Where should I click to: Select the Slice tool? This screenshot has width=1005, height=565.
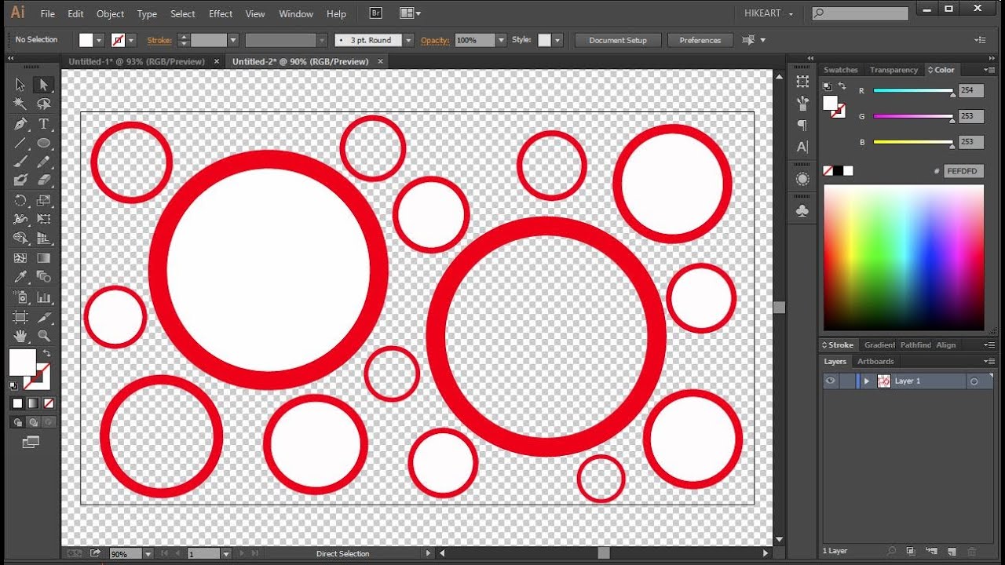[x=43, y=317]
